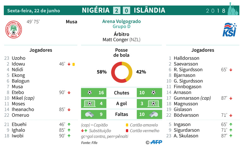The width and height of the screenshot is (243, 148).
Task: Click the soccer ball icon beside Nigeria's 16 shots
Action: pos(90,92)
